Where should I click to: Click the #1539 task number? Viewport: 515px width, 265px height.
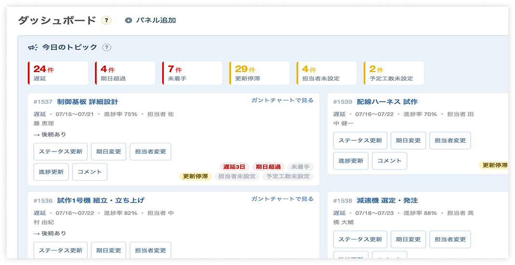coord(343,102)
